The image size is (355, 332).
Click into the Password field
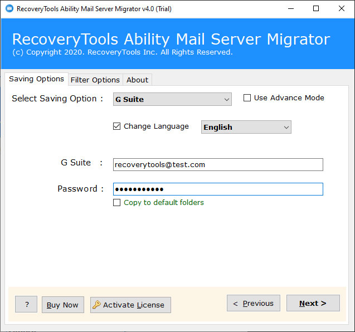coord(218,189)
